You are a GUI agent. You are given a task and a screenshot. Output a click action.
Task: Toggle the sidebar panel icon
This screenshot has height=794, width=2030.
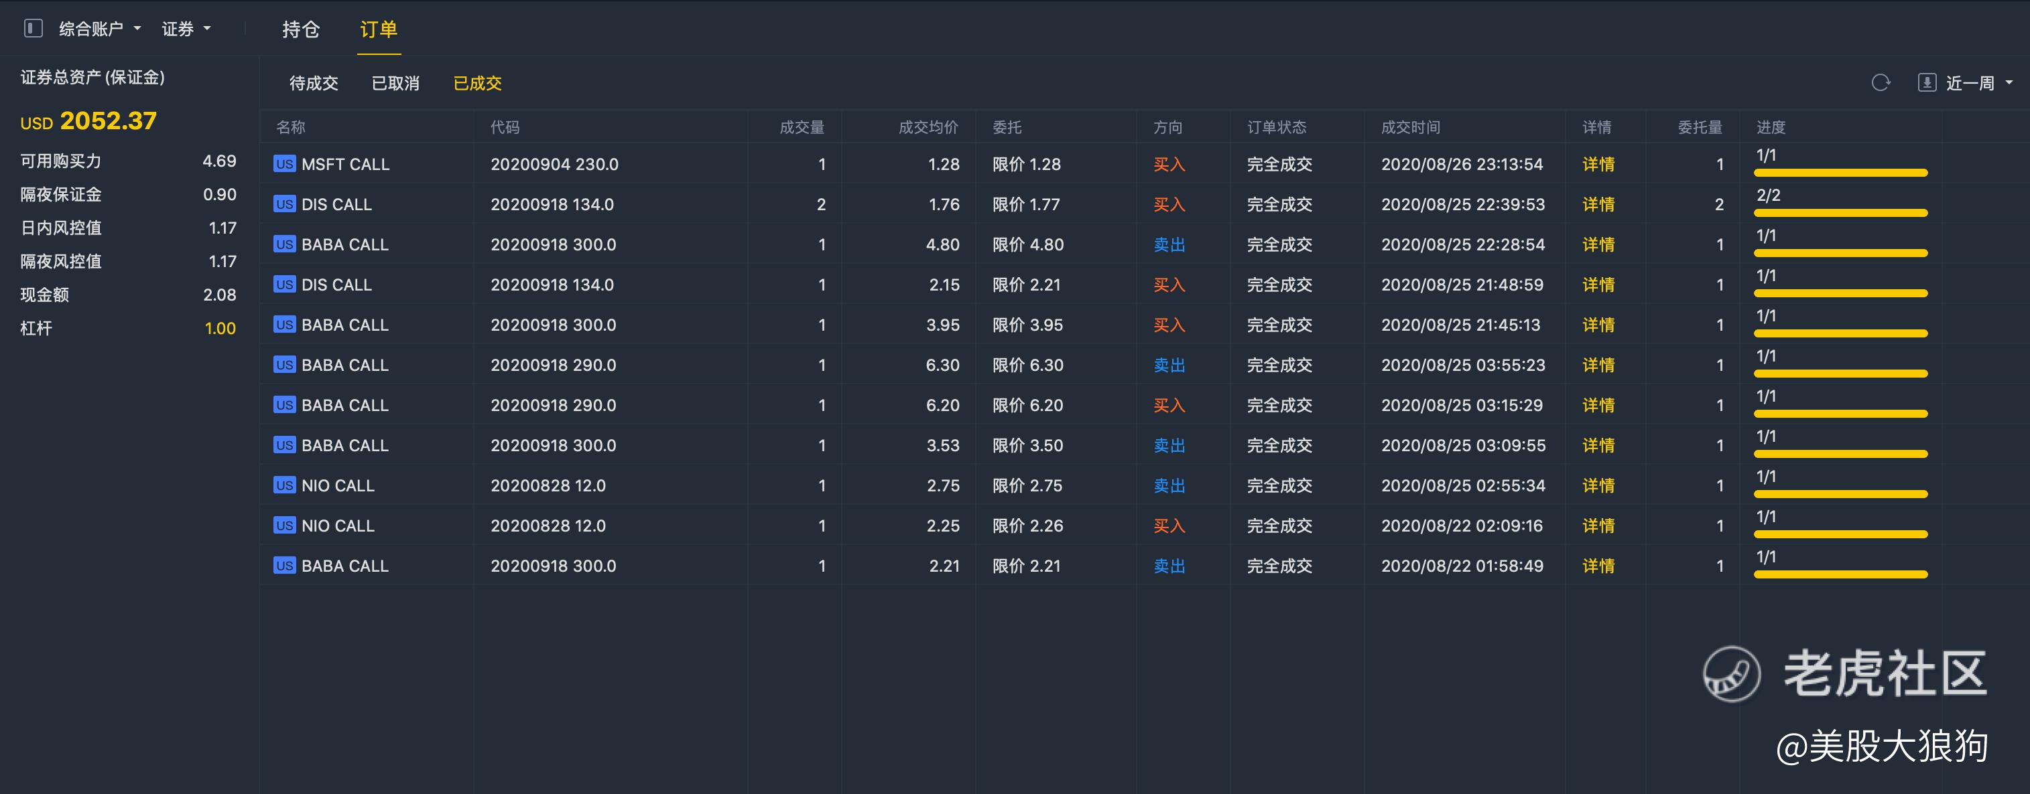click(33, 29)
